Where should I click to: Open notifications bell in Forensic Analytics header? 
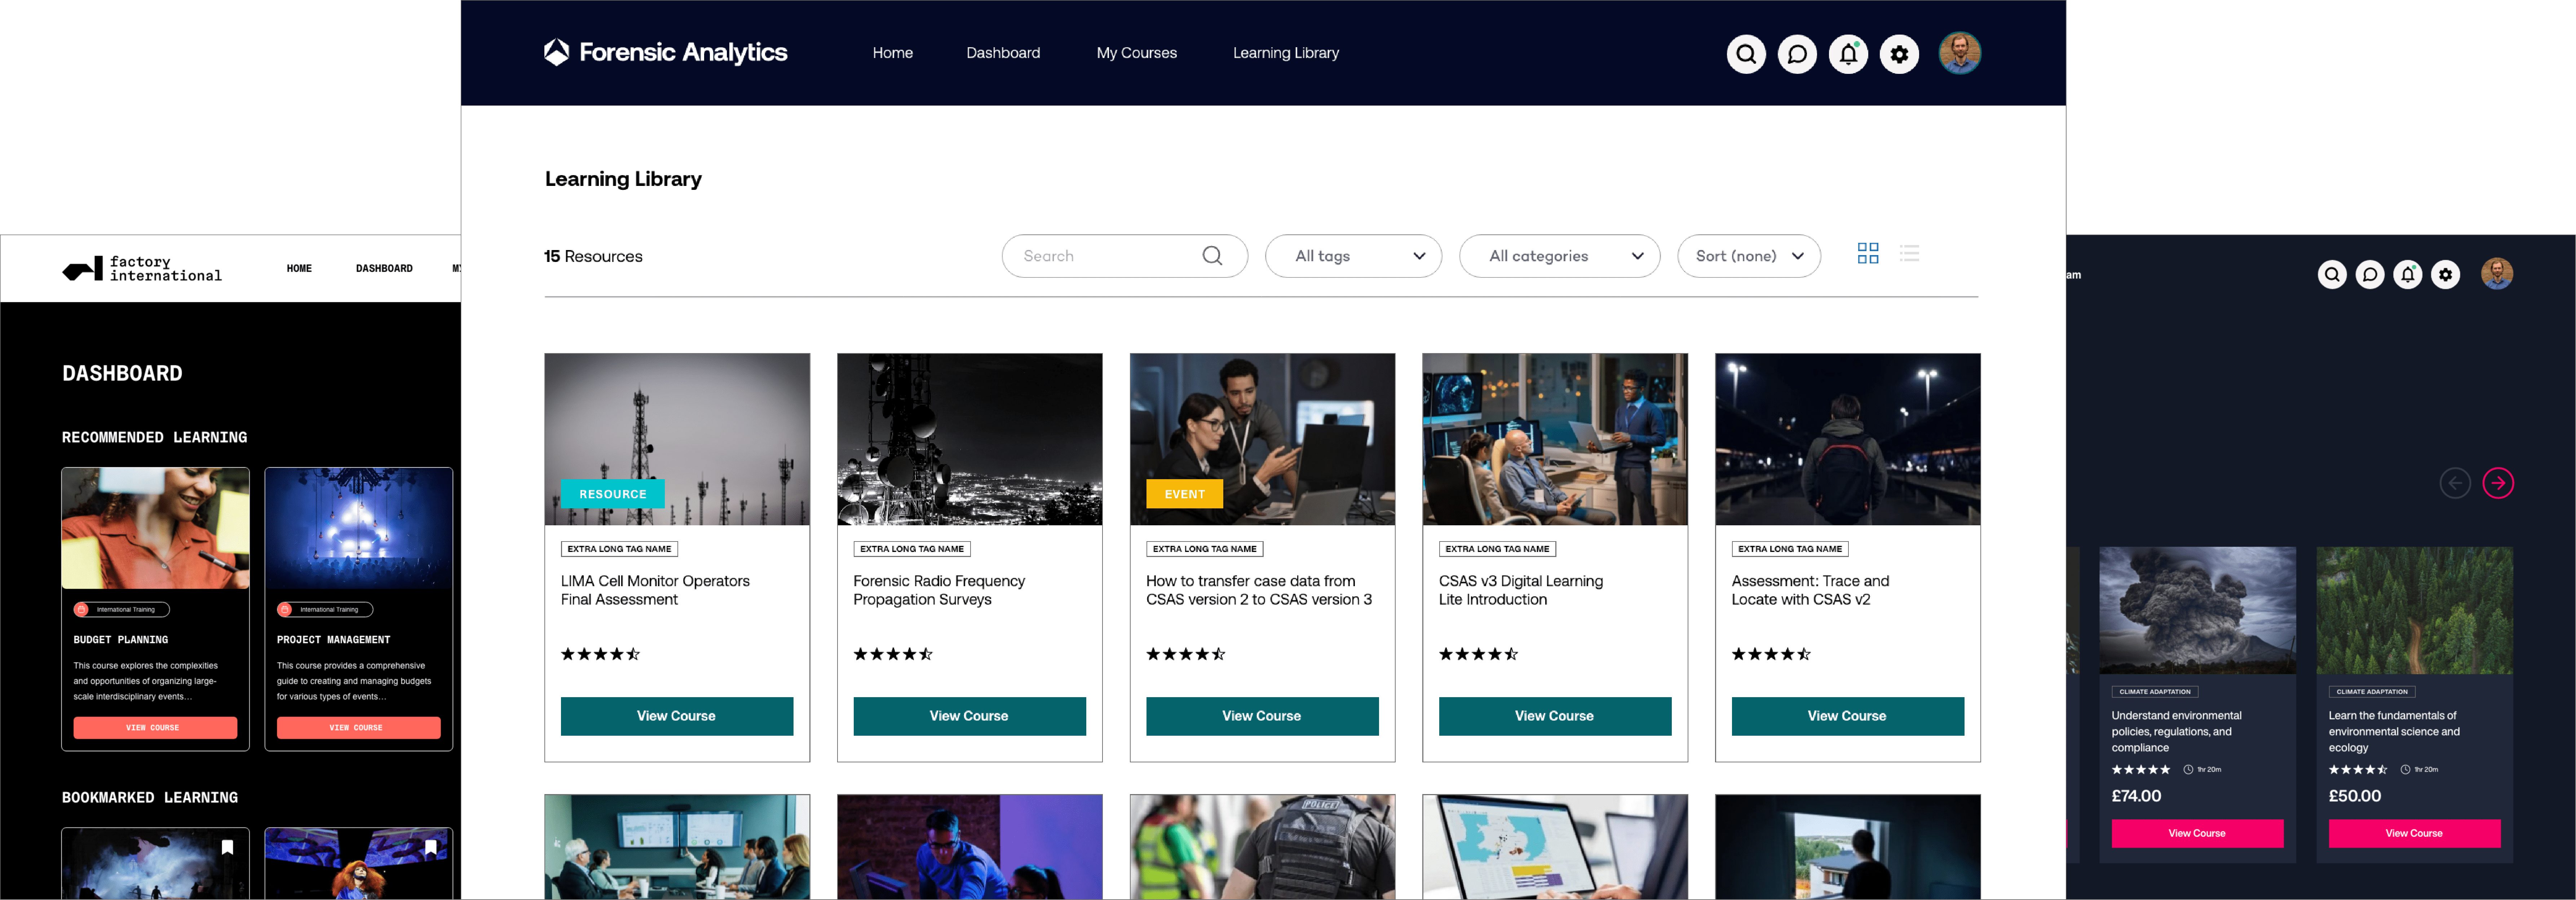click(1848, 54)
